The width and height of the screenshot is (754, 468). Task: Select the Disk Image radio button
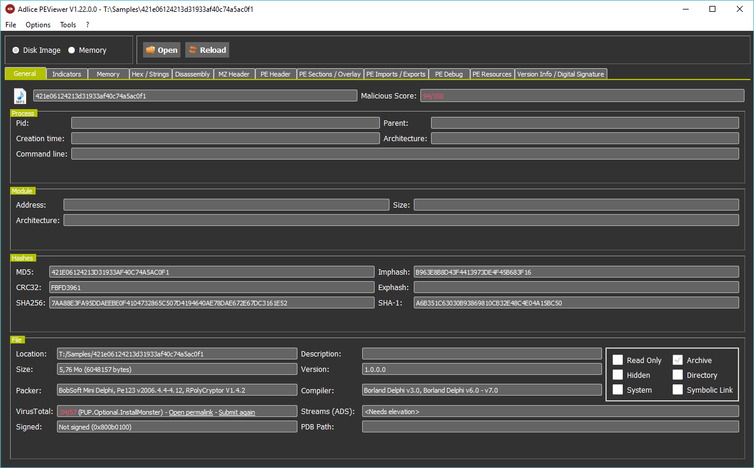(x=16, y=50)
